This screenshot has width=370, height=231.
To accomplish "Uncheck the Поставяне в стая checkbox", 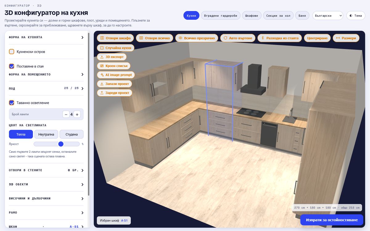I will click(12, 66).
